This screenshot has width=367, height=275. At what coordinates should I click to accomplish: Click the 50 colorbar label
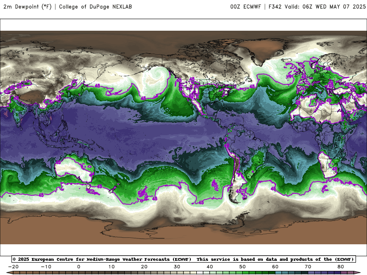coord(243,267)
